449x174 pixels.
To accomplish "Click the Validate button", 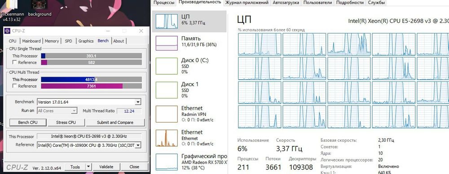I will click(106, 166).
